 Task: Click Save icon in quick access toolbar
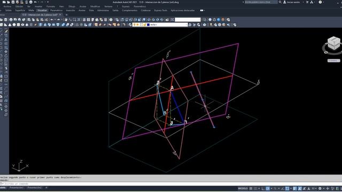pos(13,2)
